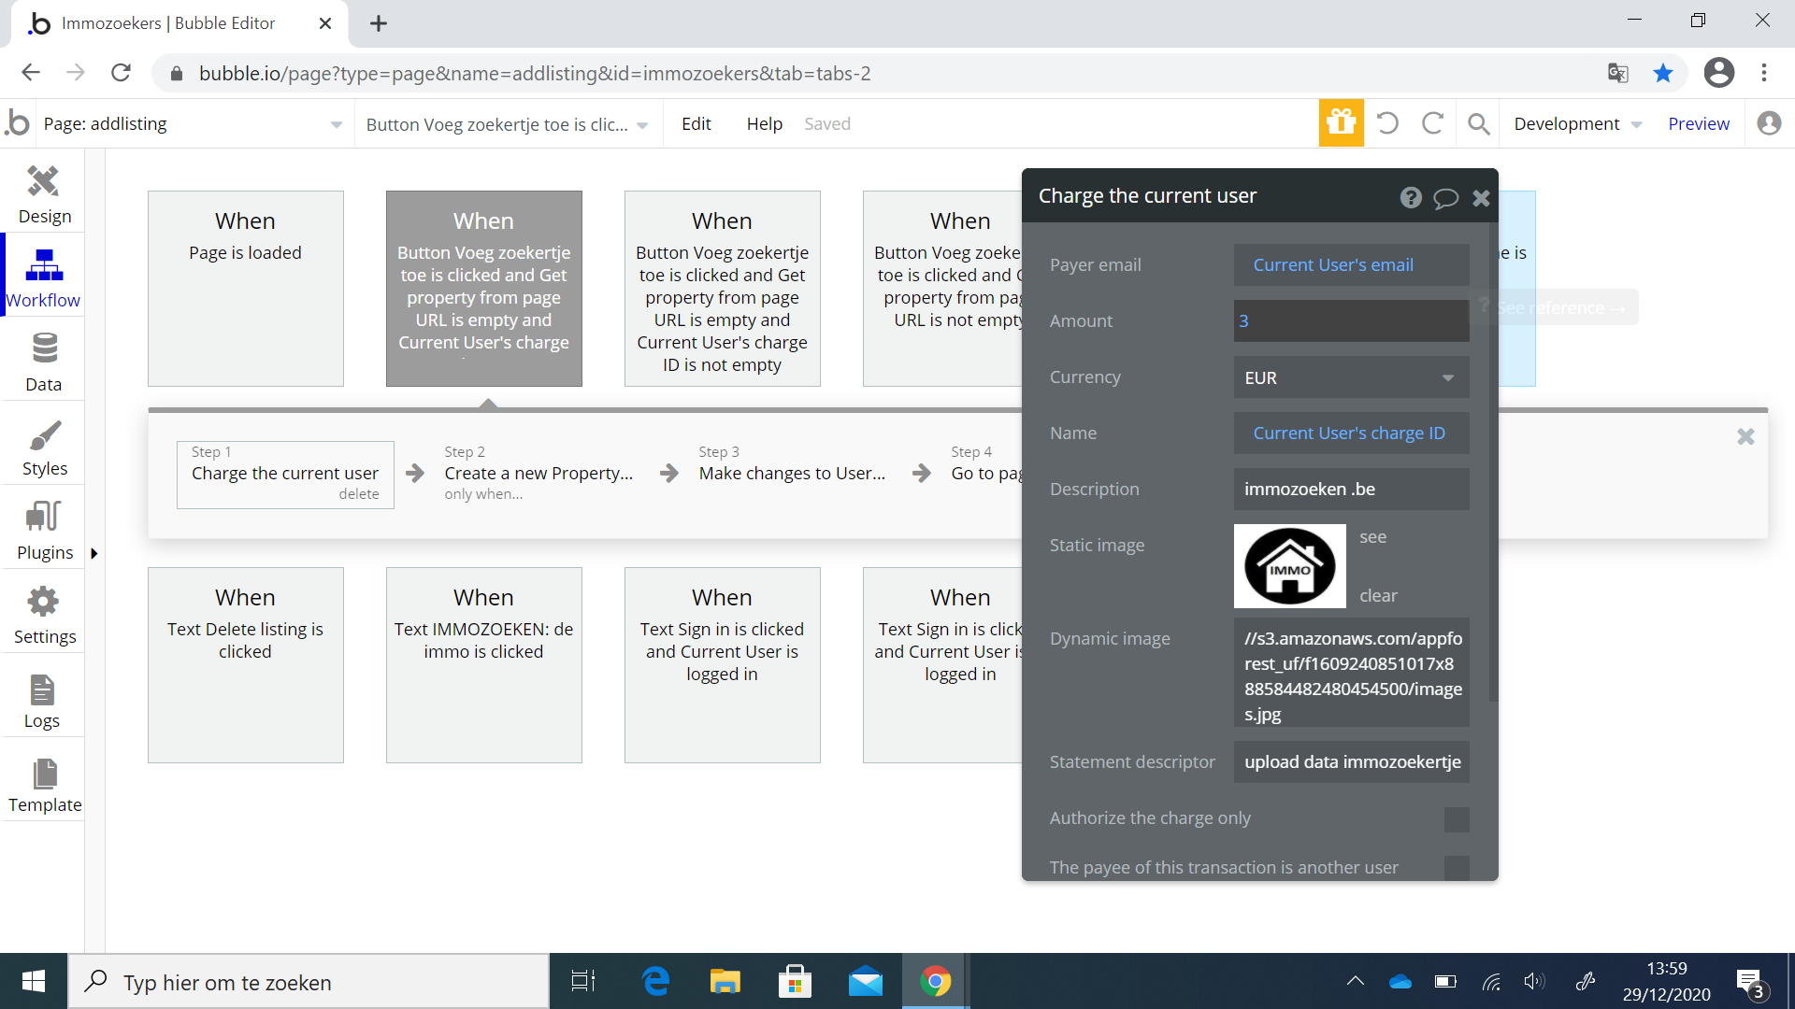Open the Data tab icon
This screenshot has height=1009, width=1795.
43,349
